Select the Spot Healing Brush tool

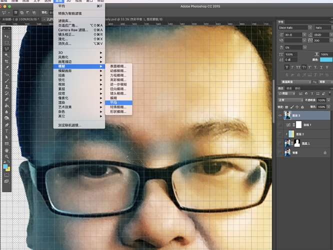point(6,74)
